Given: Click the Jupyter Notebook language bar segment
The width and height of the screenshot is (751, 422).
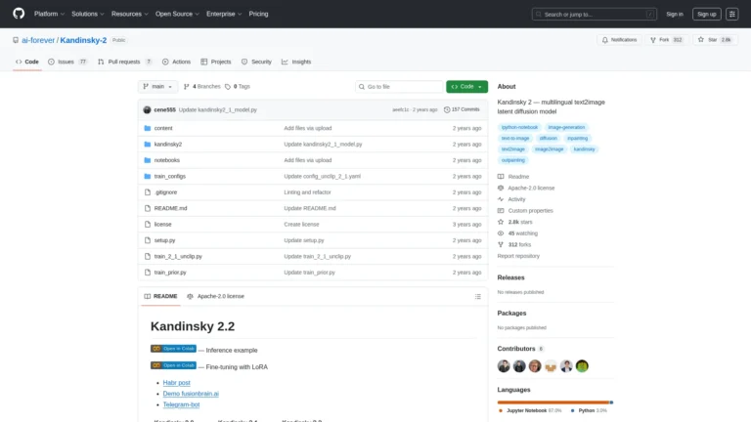Looking at the screenshot, I should pos(552,401).
